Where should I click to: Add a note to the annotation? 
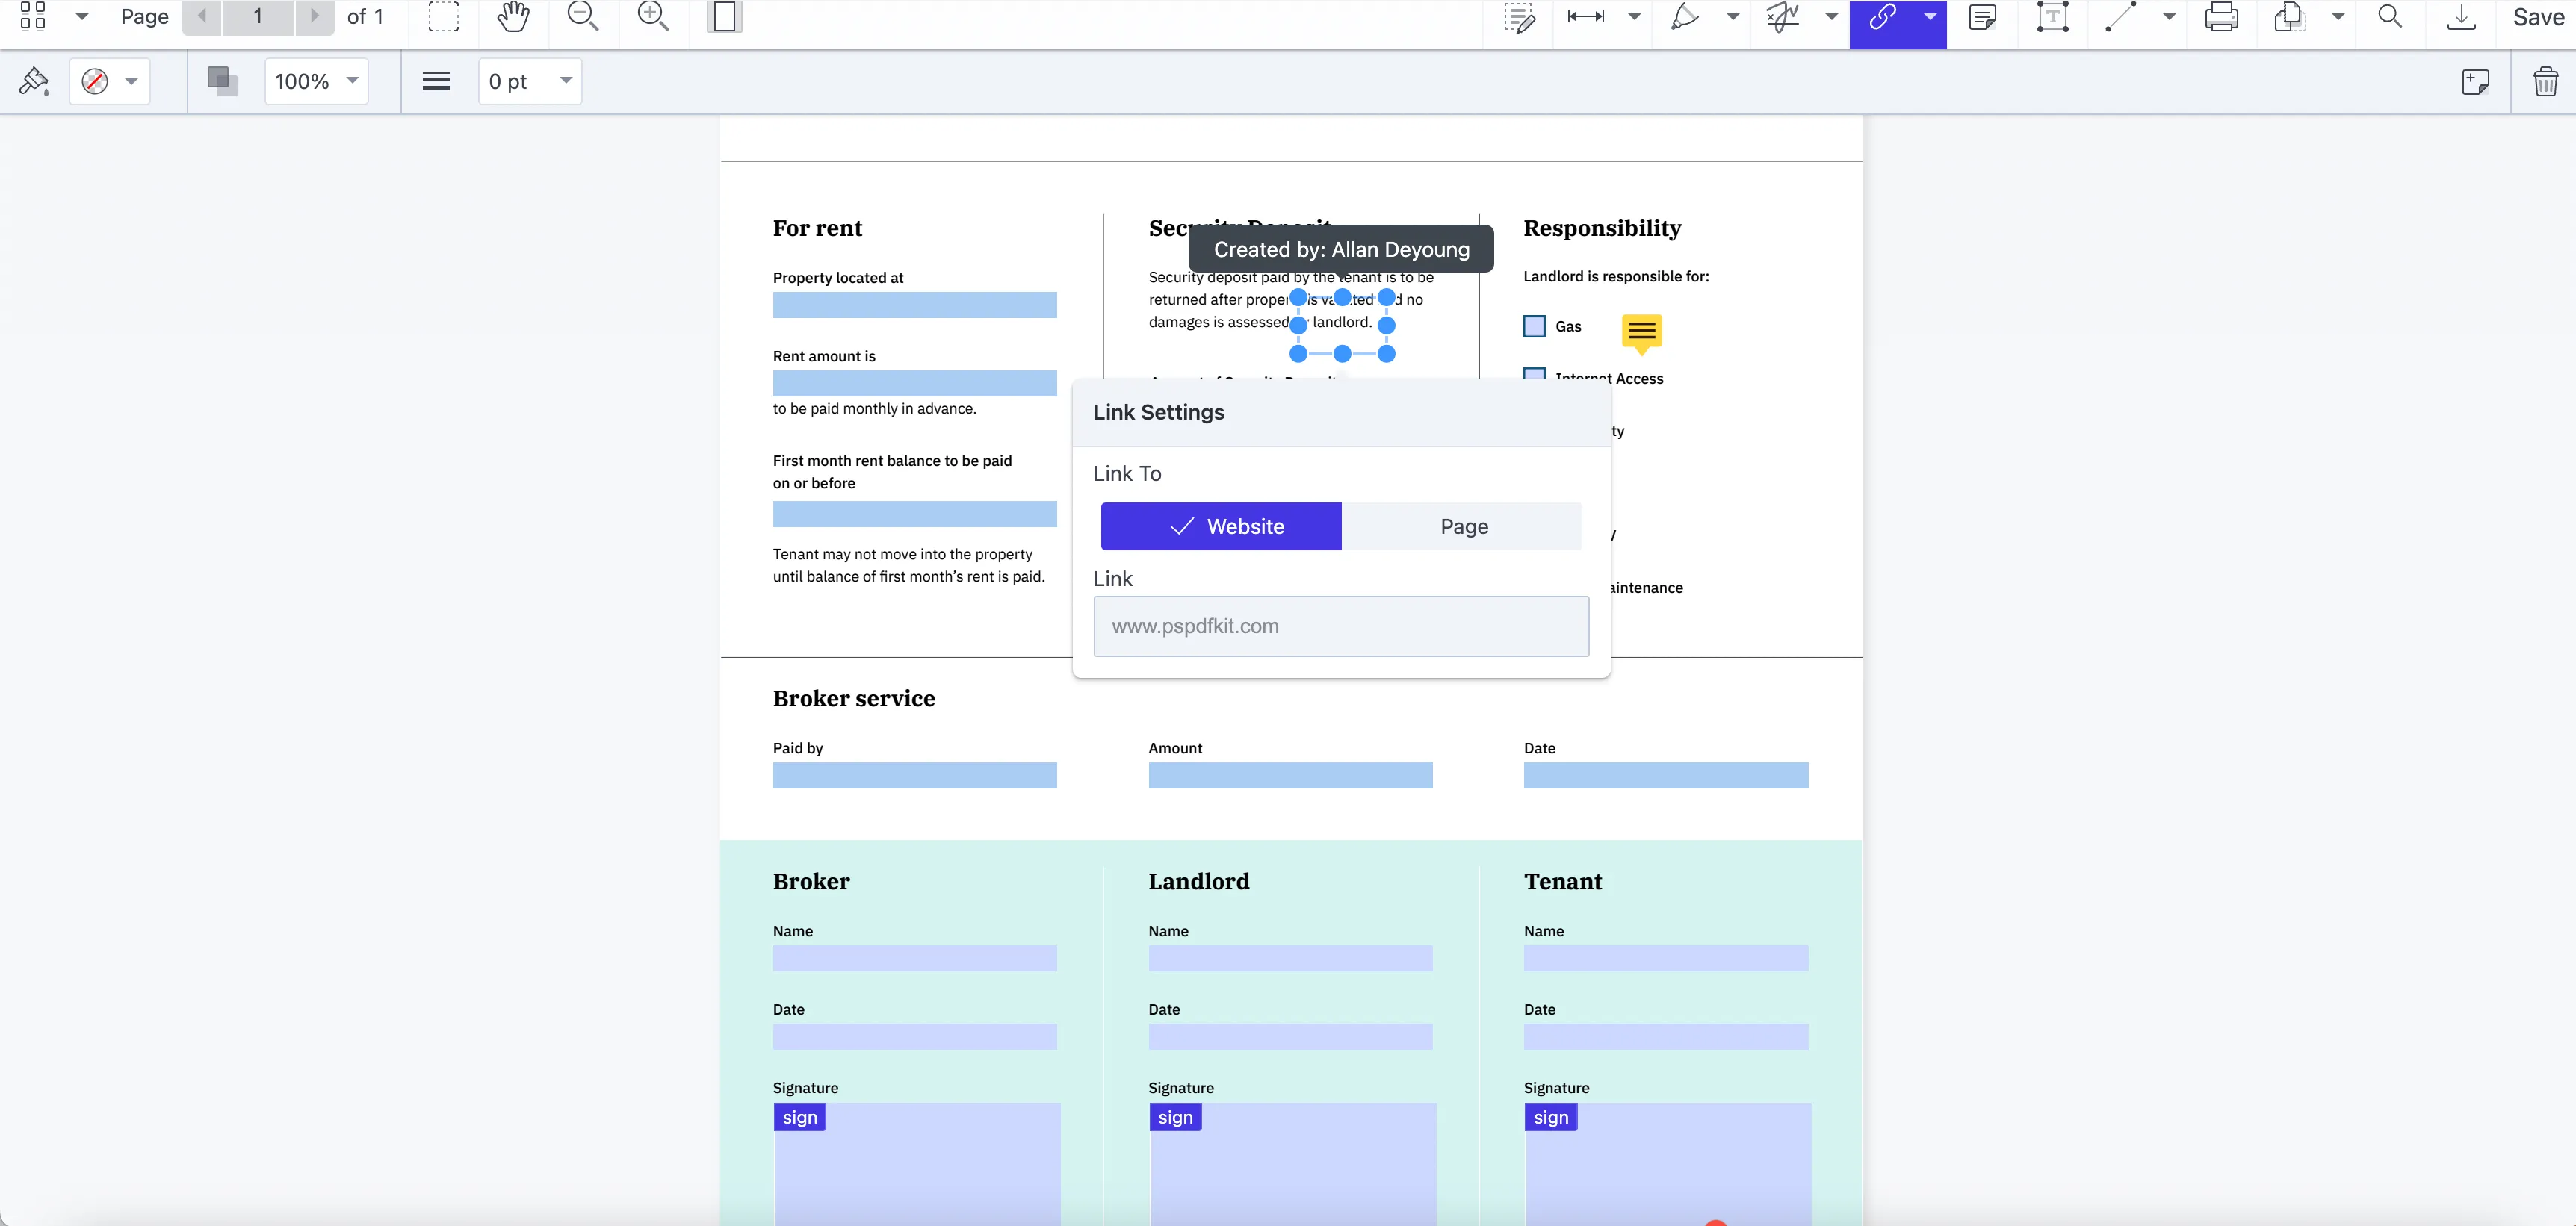(x=2476, y=81)
